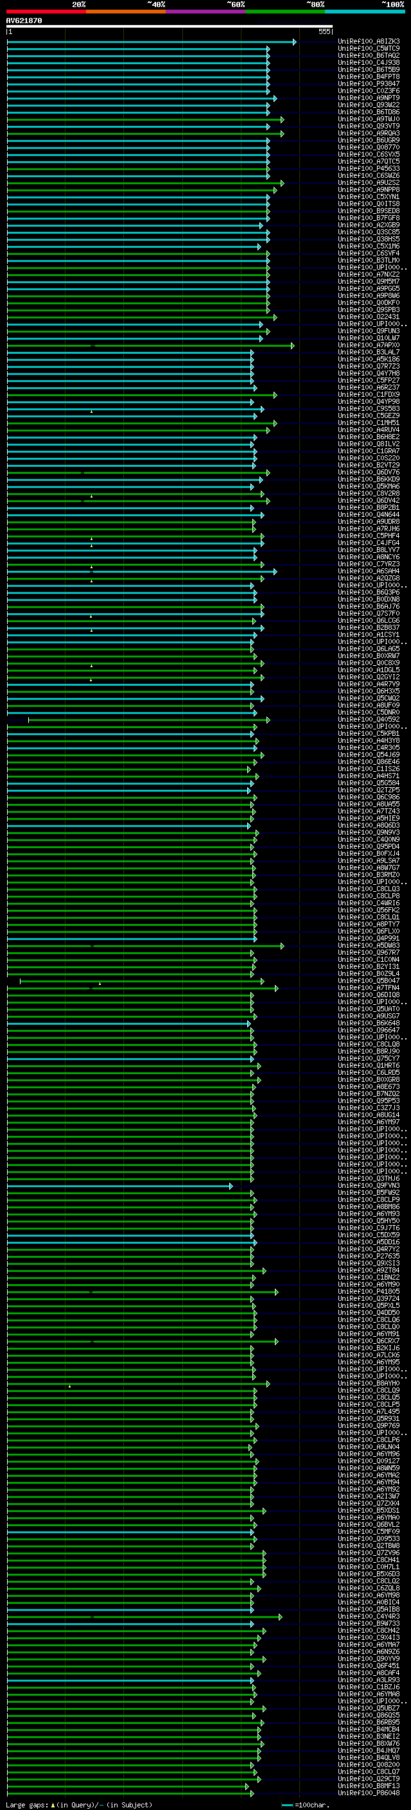The height and width of the screenshot is (1810, 411).
Task: Select the UniRef100_Q54J69 entry
Action: (369, 754)
